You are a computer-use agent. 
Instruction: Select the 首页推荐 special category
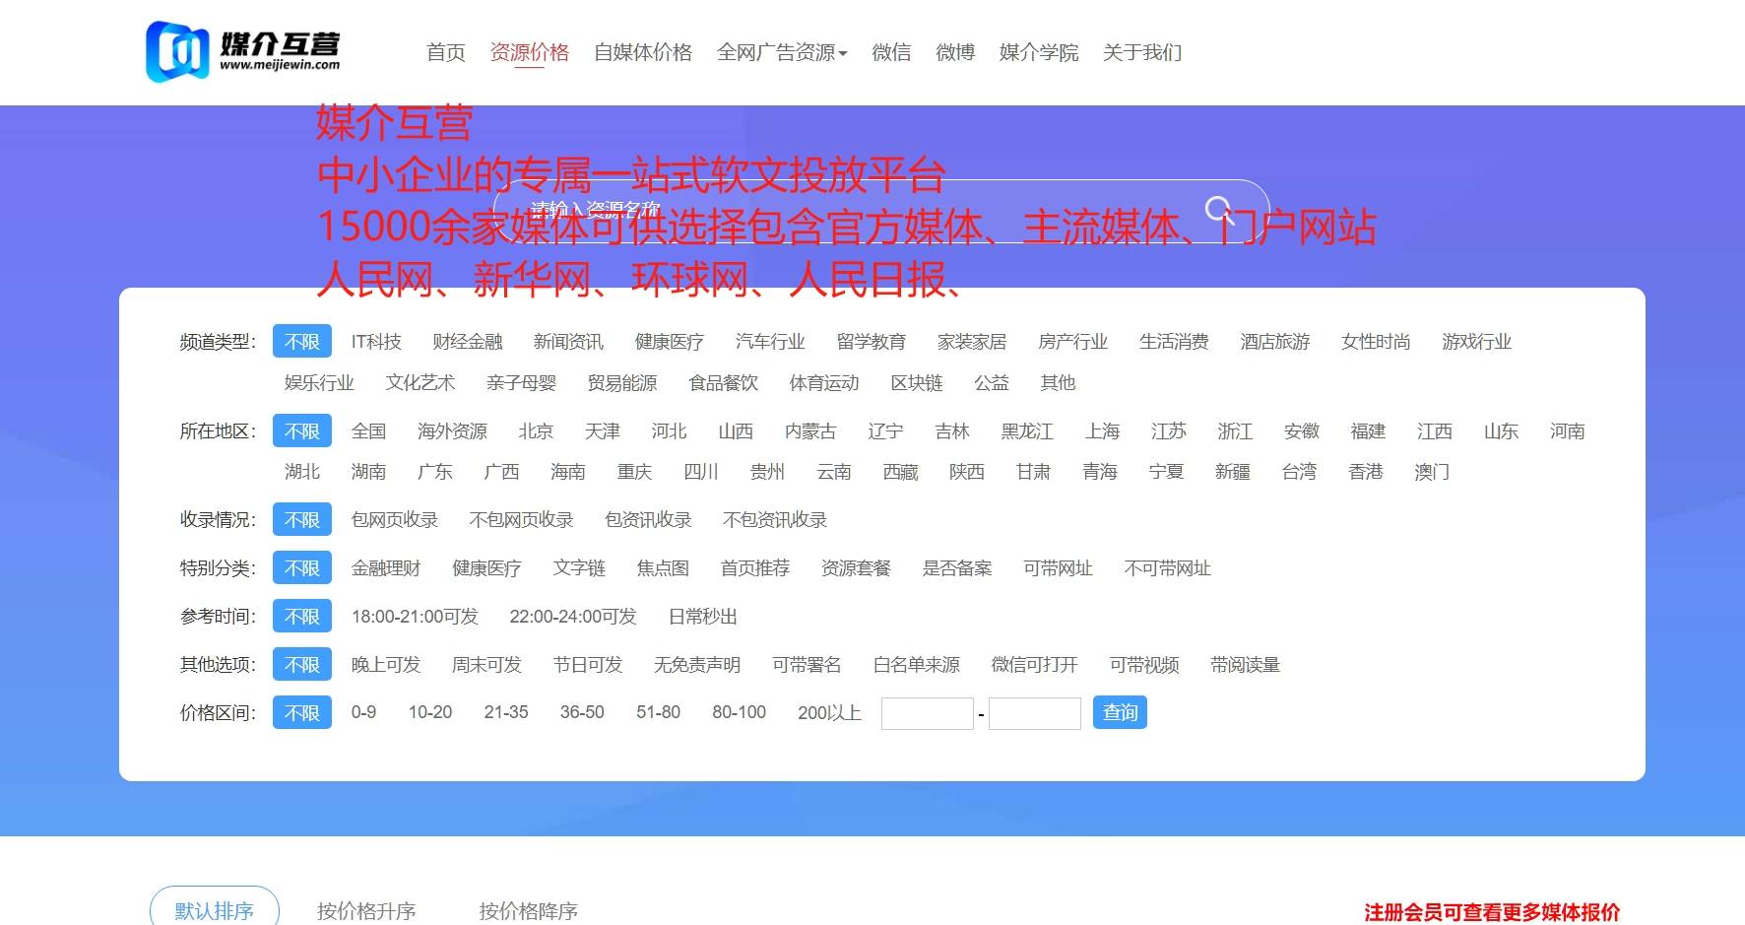coord(755,568)
